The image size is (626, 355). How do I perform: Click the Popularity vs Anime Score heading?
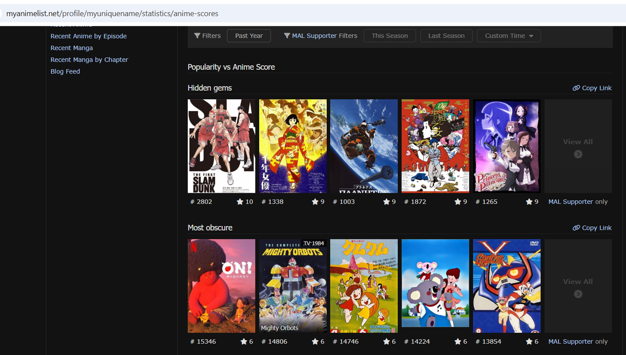click(231, 67)
